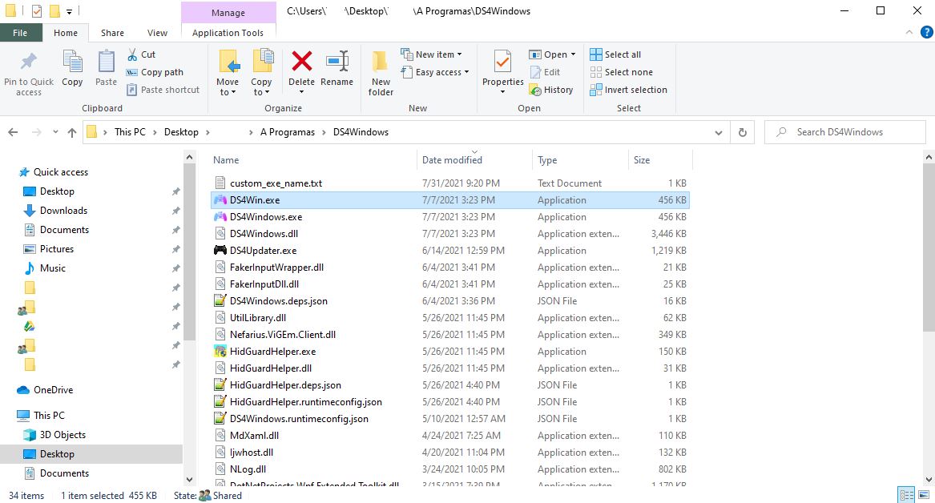
Task: Open the File menu
Action: coord(21,33)
